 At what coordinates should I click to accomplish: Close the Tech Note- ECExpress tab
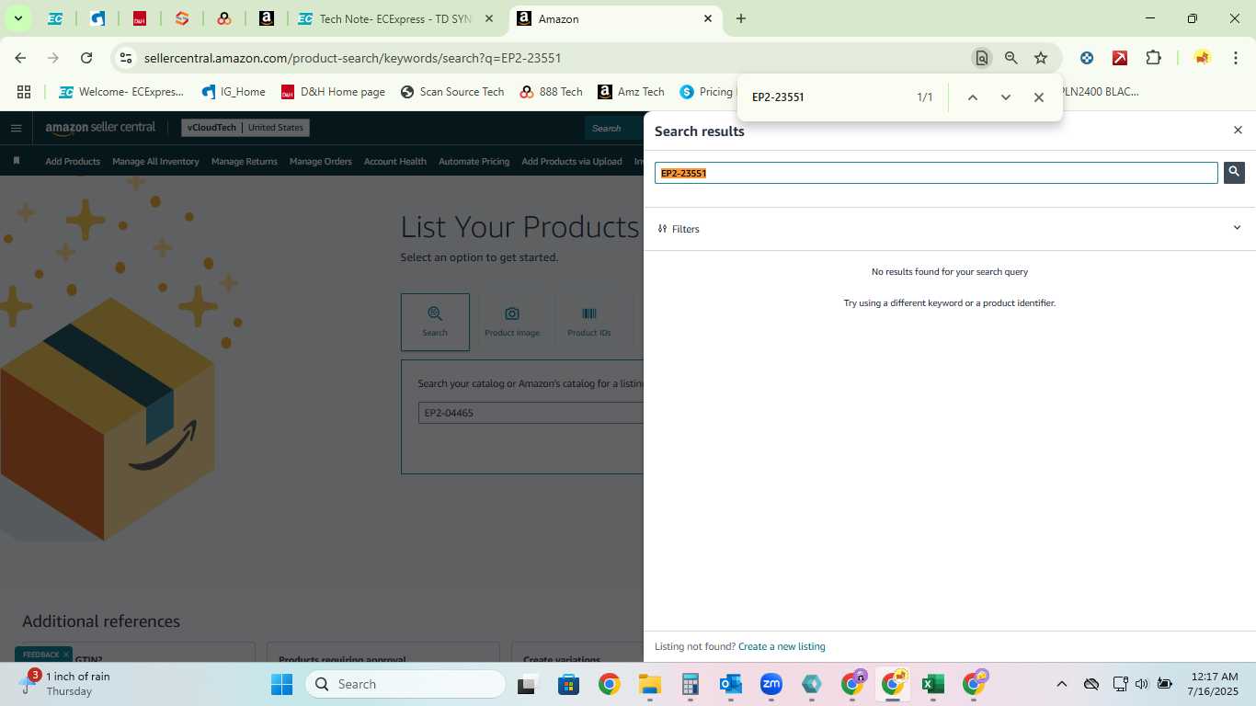(x=490, y=18)
